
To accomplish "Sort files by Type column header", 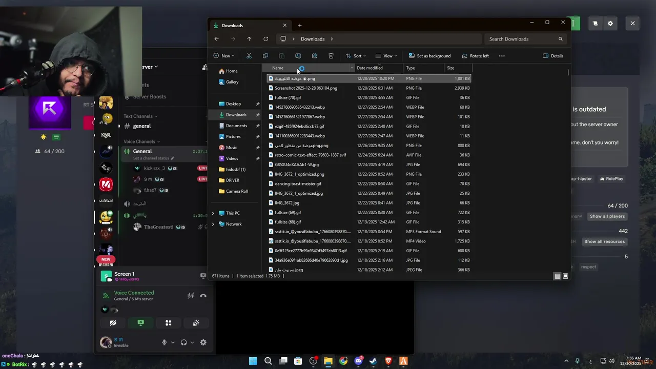I will (424, 68).
